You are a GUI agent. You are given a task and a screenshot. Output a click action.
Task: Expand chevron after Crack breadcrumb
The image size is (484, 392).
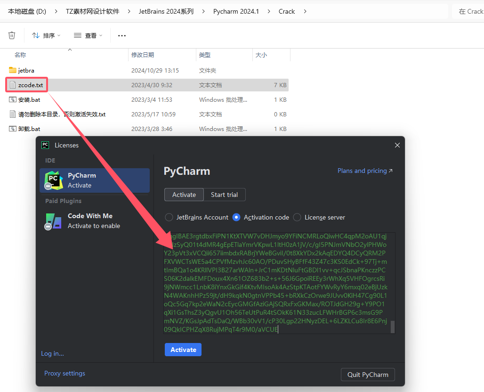[305, 11]
